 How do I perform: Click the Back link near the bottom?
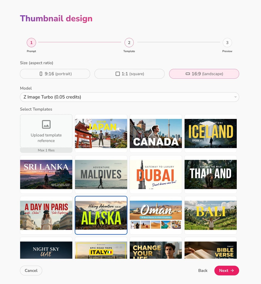(x=203, y=270)
